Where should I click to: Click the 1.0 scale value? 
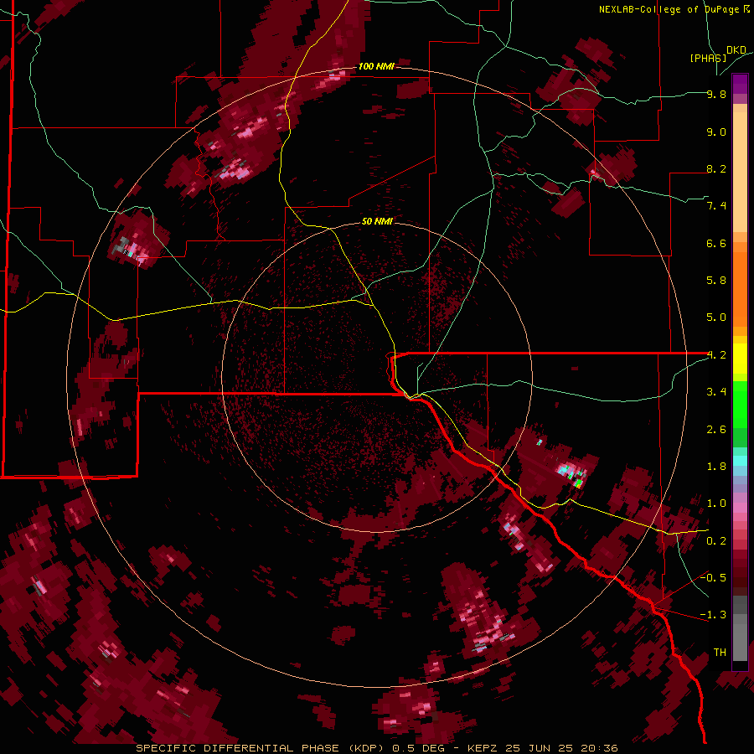point(716,504)
